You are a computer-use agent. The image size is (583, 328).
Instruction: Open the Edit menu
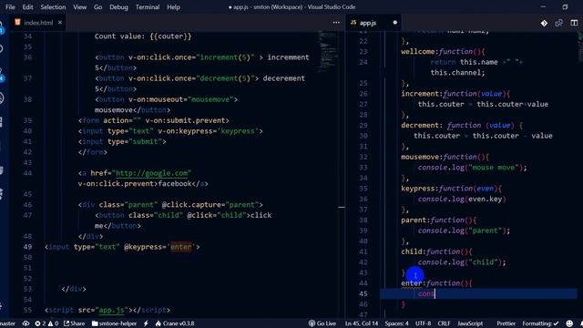(x=27, y=7)
